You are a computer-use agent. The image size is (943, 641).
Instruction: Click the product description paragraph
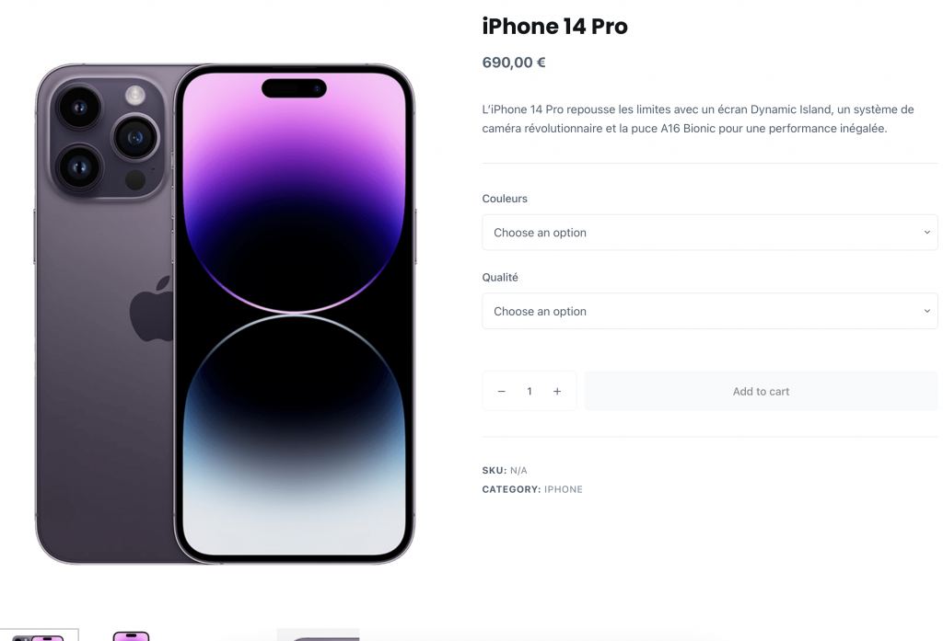pos(698,119)
